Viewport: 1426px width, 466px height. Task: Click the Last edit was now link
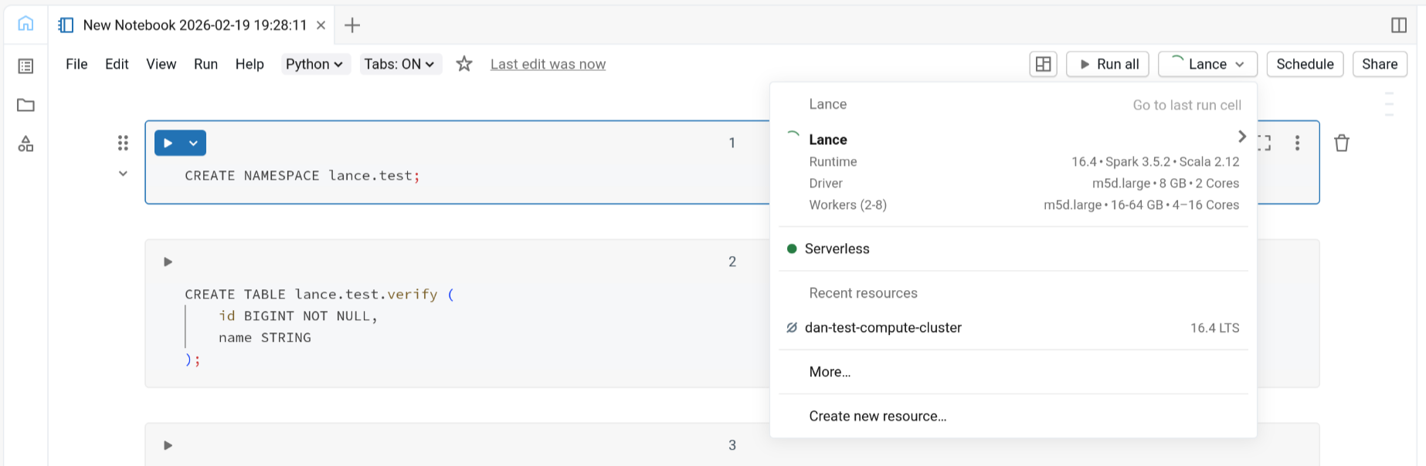(548, 64)
